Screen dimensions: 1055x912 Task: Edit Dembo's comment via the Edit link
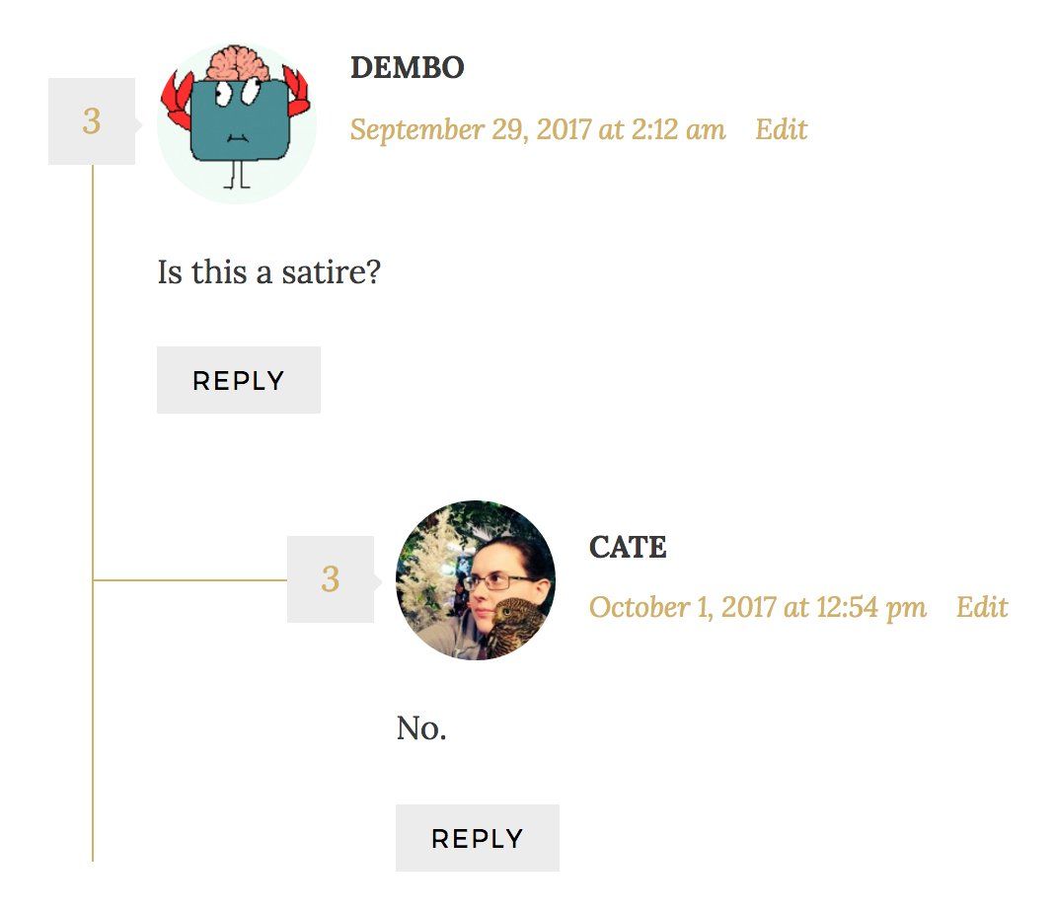point(781,129)
